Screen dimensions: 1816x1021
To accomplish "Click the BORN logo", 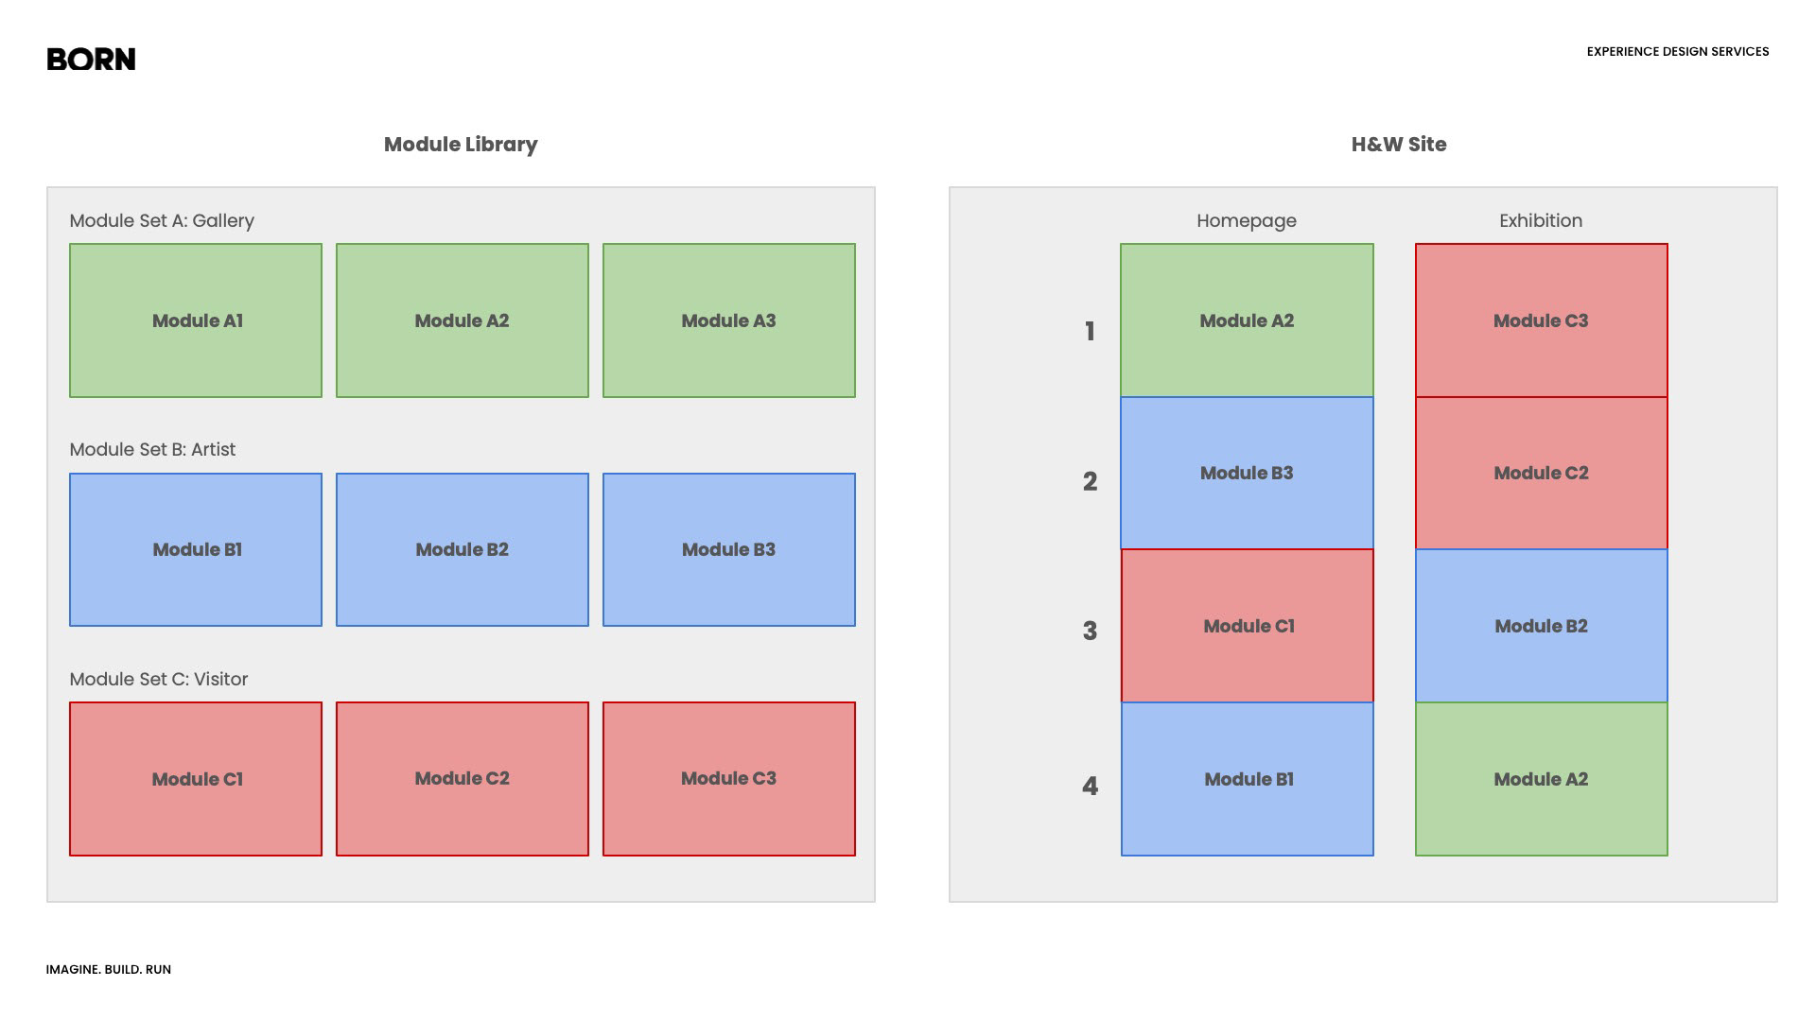I will click(x=91, y=60).
